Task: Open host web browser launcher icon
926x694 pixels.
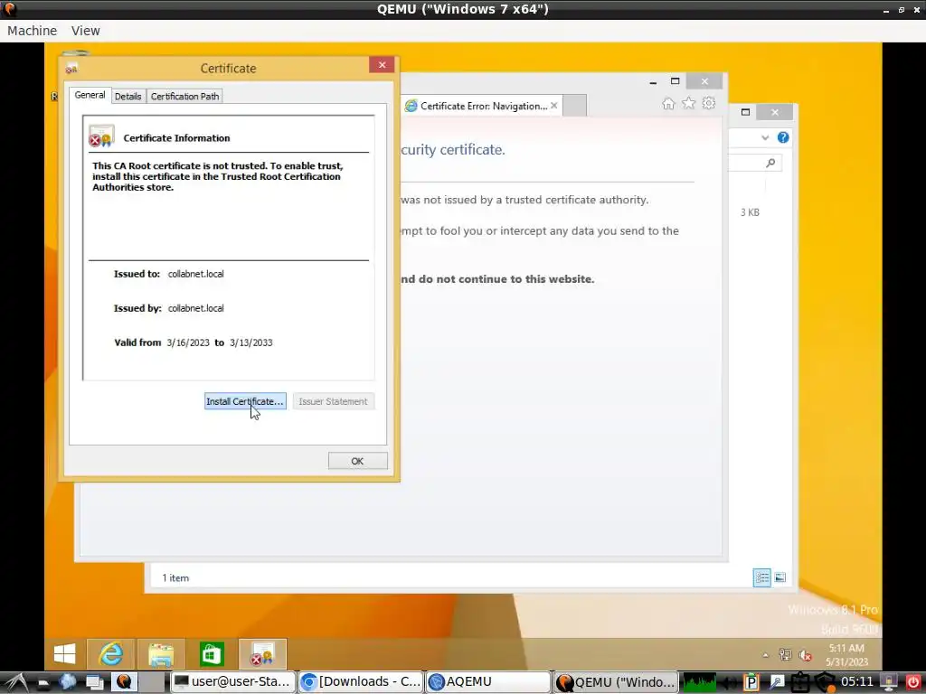Action: [x=67, y=681]
